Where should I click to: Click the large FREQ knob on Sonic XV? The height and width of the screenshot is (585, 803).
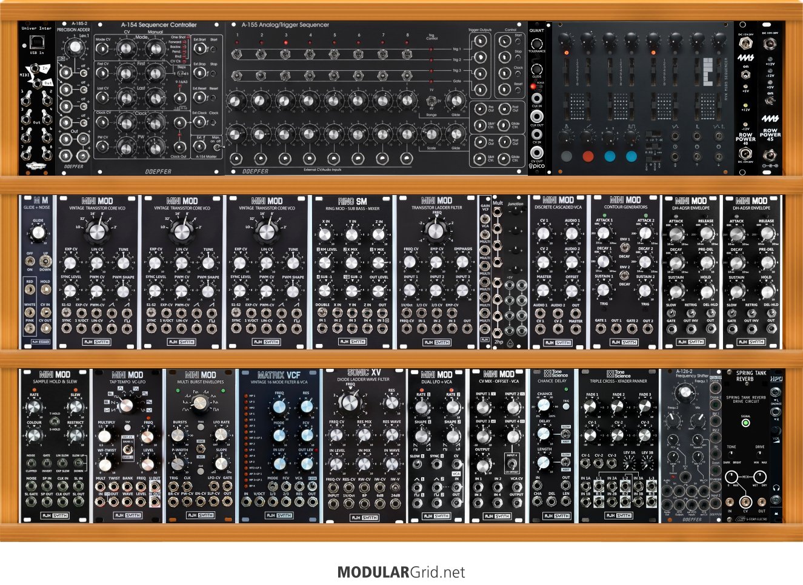349,402
